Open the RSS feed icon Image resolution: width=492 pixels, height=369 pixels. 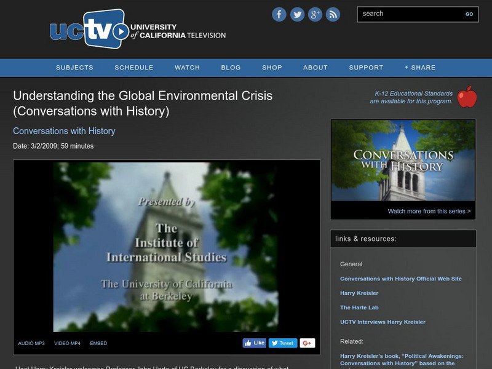click(333, 14)
